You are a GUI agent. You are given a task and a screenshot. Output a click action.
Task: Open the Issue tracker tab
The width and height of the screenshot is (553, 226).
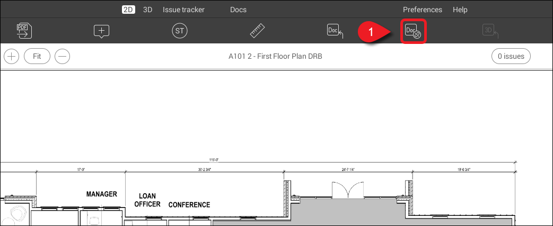(183, 10)
